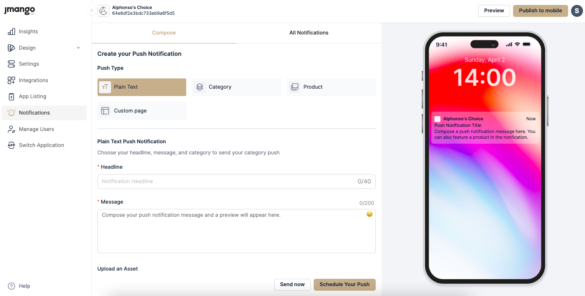The image size is (585, 296).
Task: Click the Publish to mobile button
Action: click(x=540, y=11)
